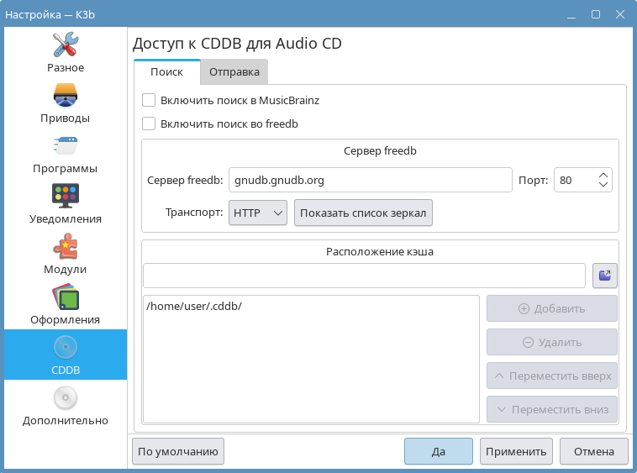637x473 pixels.
Task: Decrease the port number with down arrow
Action: 603,185
